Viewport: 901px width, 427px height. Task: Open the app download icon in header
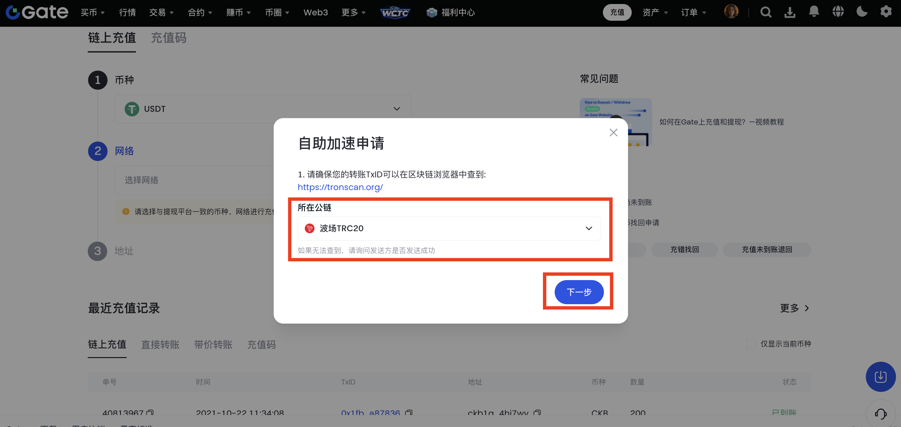[790, 13]
